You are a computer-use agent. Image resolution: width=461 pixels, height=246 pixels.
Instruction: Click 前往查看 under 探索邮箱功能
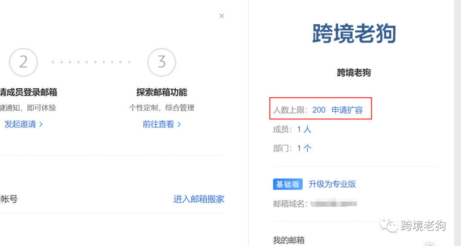tap(158, 124)
